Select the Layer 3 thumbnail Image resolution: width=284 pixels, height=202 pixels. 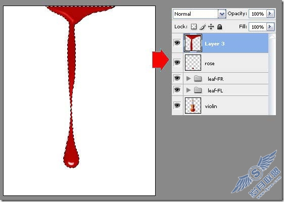point(193,43)
